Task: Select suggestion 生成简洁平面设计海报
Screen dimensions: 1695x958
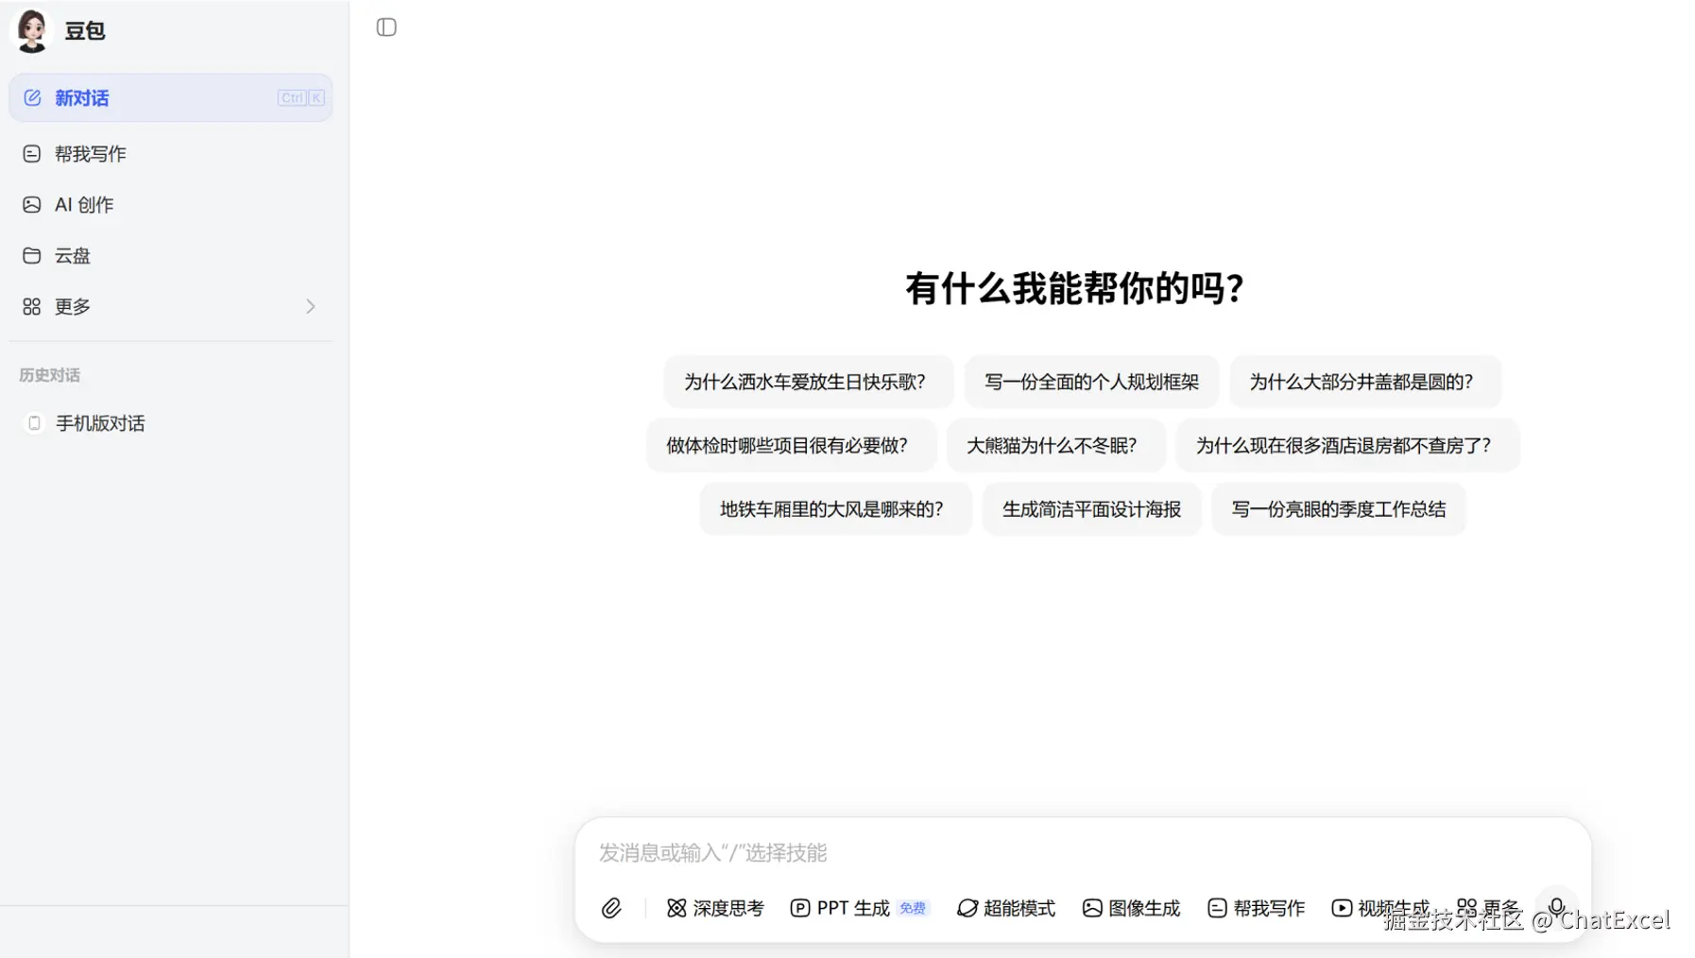Action: pos(1091,509)
